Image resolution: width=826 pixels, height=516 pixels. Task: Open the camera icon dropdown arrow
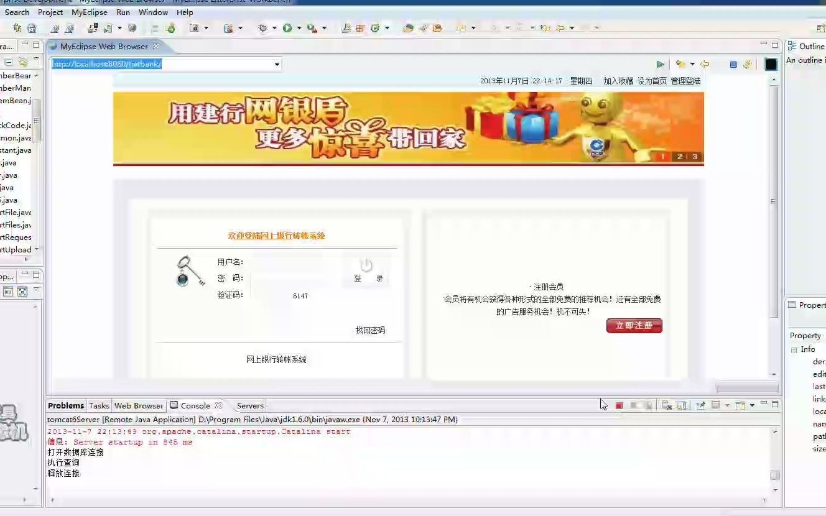pos(206,28)
